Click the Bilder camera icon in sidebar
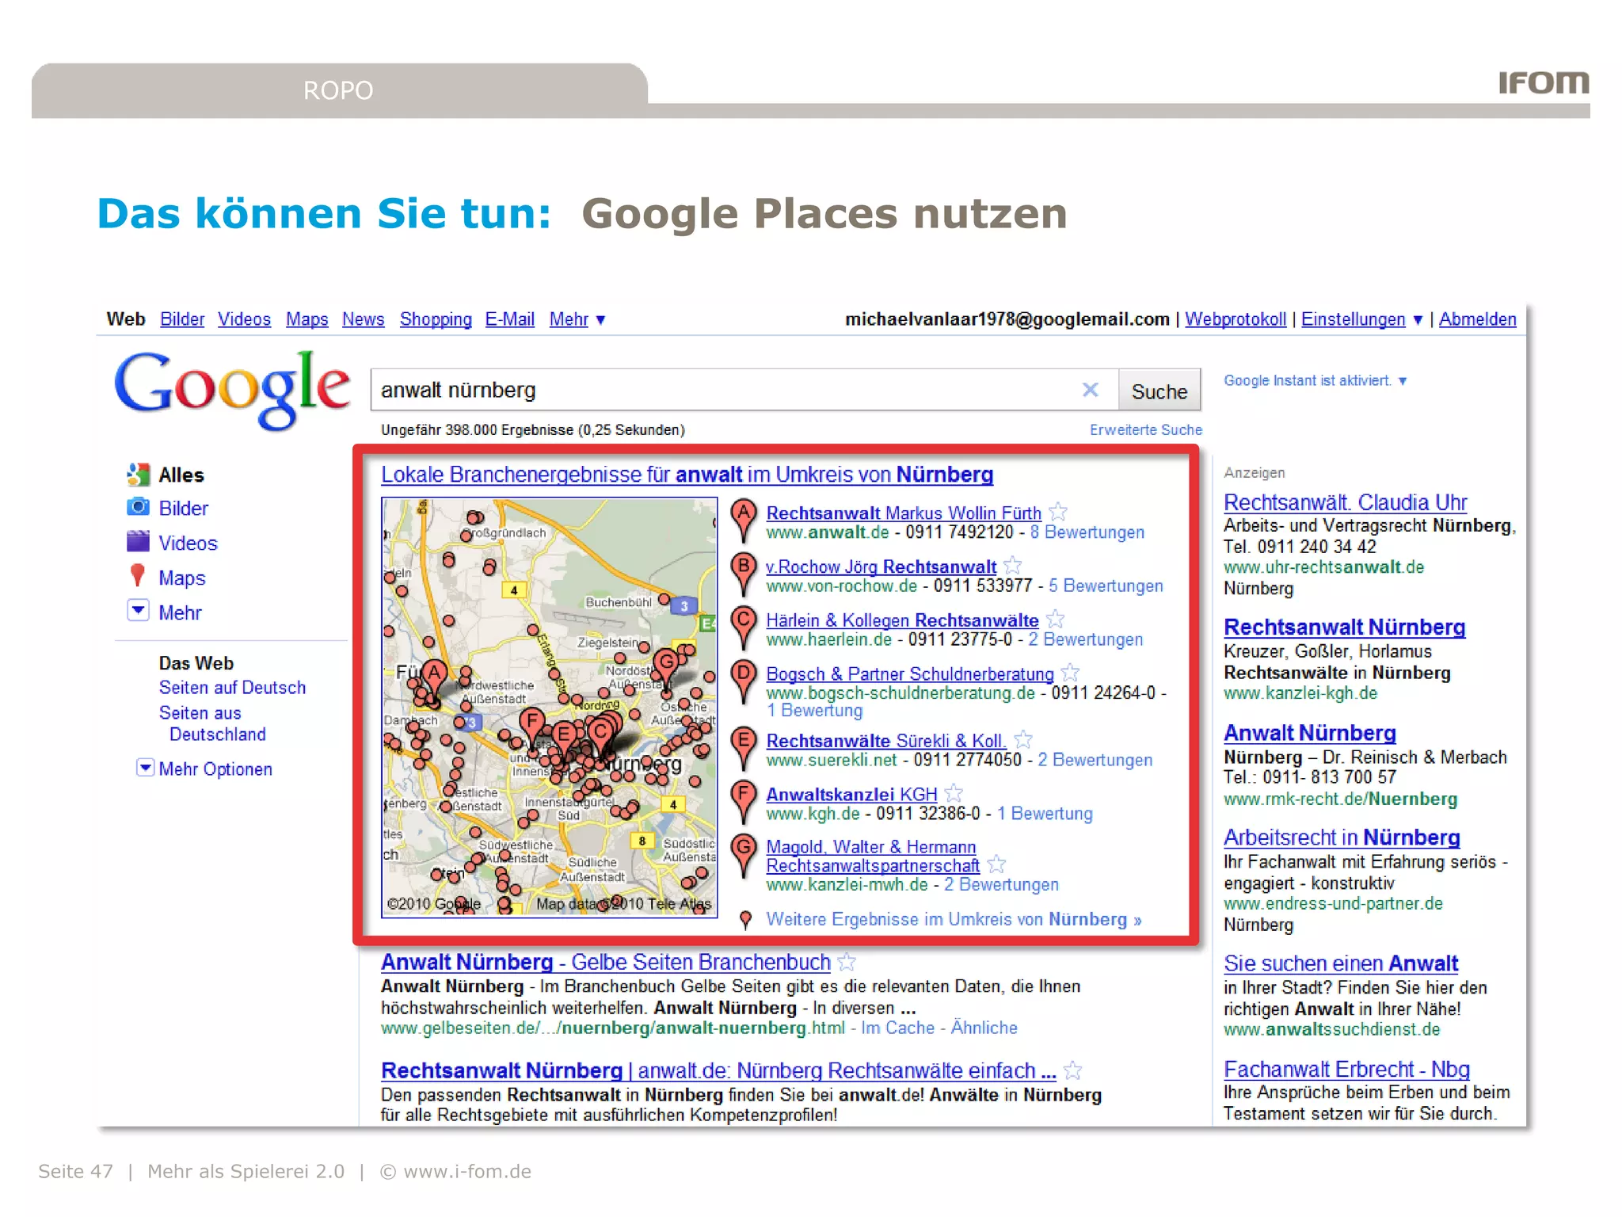Viewport: 1622px width, 1217px height. click(x=138, y=507)
